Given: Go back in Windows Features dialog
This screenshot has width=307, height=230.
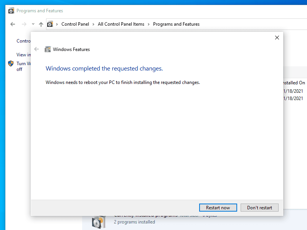Looking at the screenshot, I should pos(36,49).
